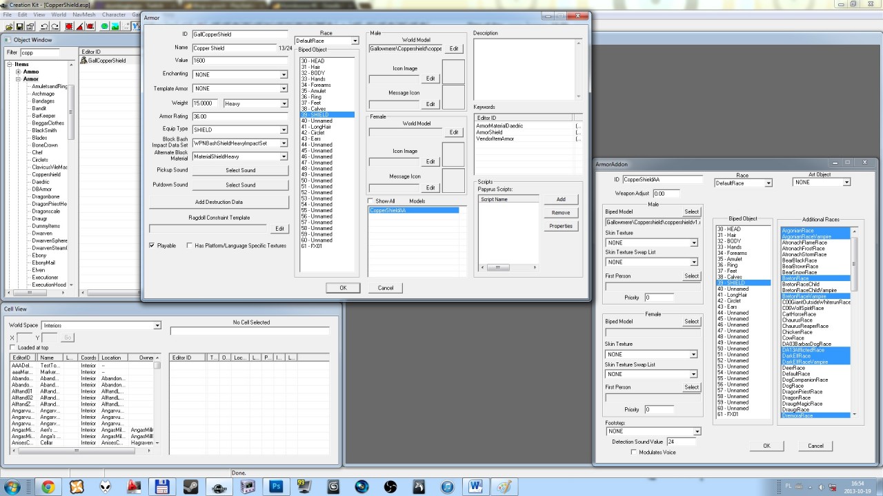Toggle the Modulates Voice checkbox
This screenshot has height=496, width=883.
coord(633,452)
